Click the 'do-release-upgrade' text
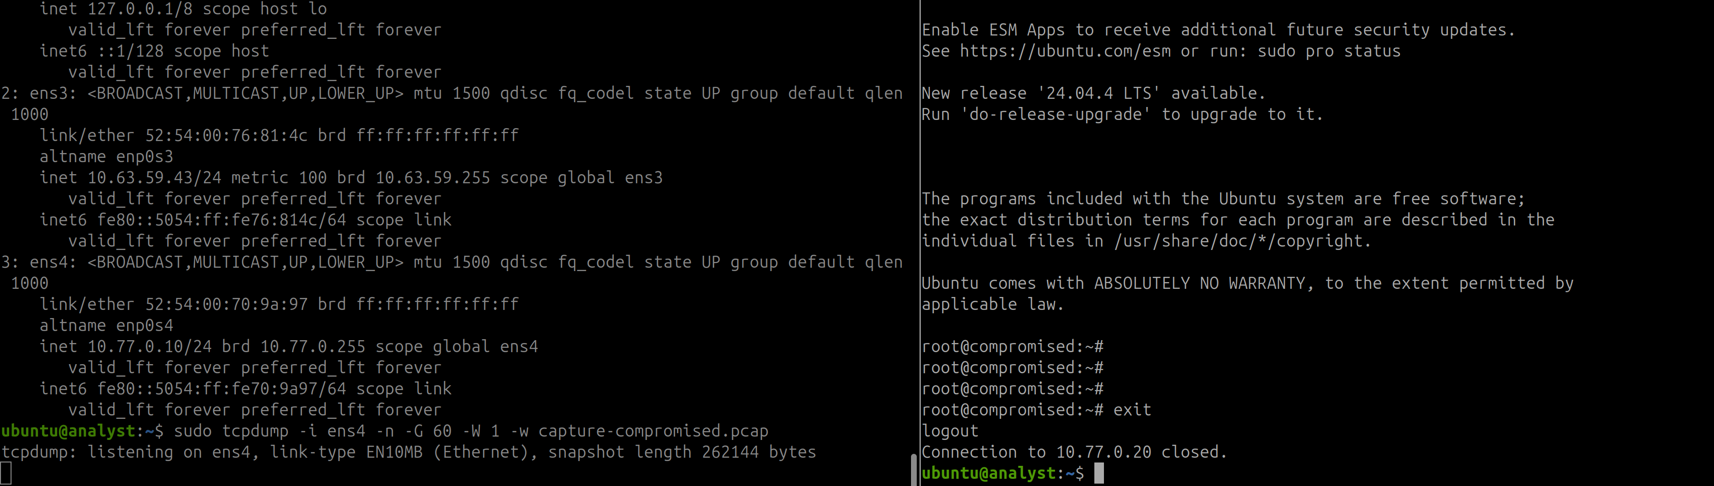Image resolution: width=1714 pixels, height=486 pixels. pos(1055,114)
